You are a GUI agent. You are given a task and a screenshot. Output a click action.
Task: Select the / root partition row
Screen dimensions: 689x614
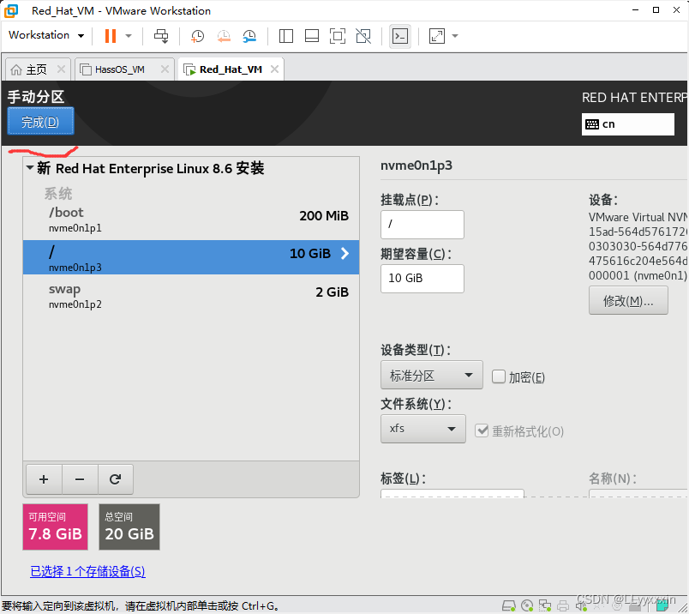[x=191, y=257]
